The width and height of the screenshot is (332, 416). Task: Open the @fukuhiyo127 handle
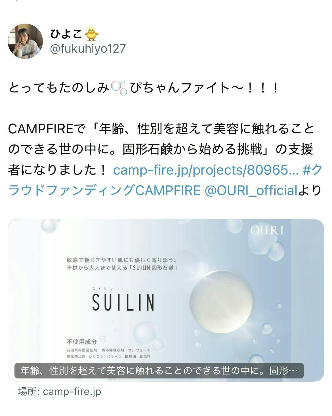pos(88,49)
